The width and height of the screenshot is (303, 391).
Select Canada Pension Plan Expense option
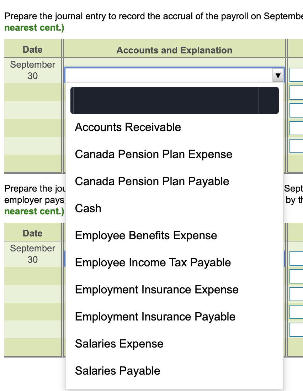pyautogui.click(x=153, y=154)
